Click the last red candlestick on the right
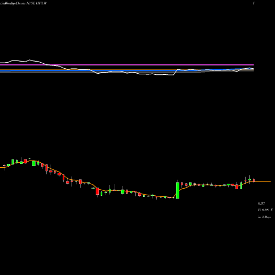Image resolution: width=275 pixels, height=275 pixels. coord(254,180)
